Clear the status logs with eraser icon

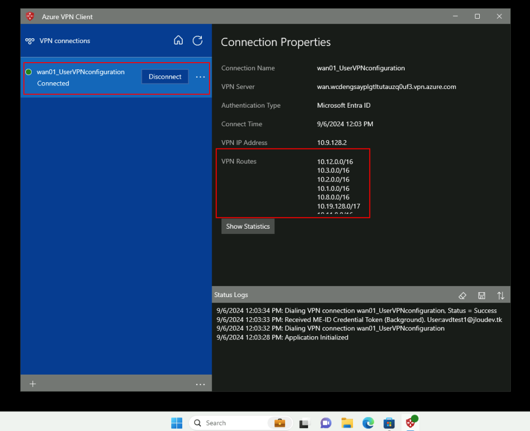tap(462, 295)
